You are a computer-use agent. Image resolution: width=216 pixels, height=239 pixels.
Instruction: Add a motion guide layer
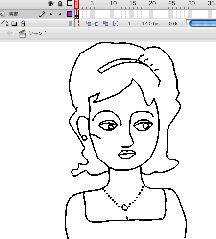(x=5, y=23)
